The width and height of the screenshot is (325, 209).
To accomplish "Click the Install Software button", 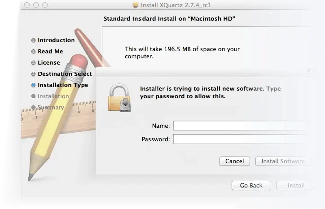I will point(283,161).
